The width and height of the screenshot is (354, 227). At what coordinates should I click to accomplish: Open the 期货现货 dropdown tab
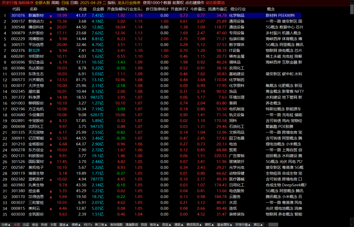coord(194,225)
